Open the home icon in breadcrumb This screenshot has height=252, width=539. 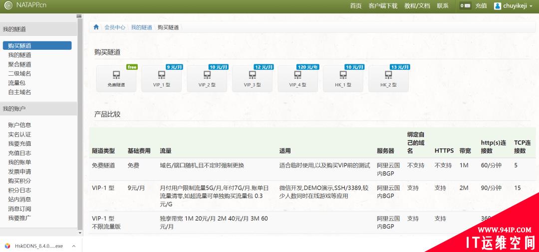96,27
